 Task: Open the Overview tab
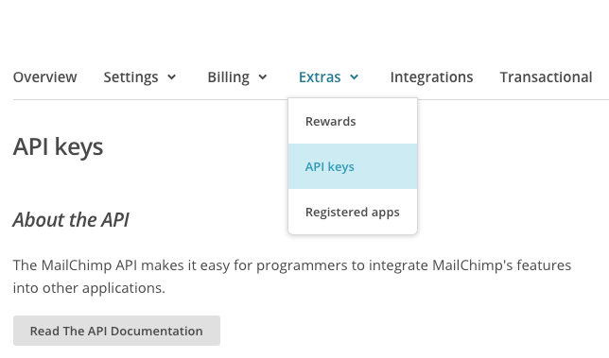click(x=45, y=77)
